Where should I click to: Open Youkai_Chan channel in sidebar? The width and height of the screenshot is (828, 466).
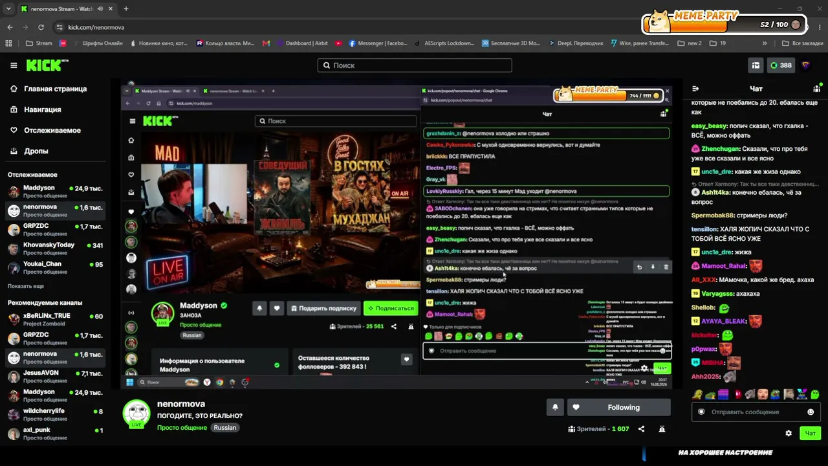[55, 267]
